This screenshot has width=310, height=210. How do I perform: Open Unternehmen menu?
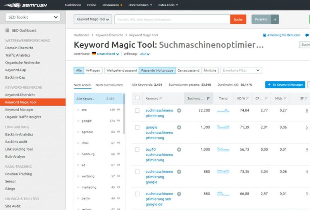click(140, 5)
